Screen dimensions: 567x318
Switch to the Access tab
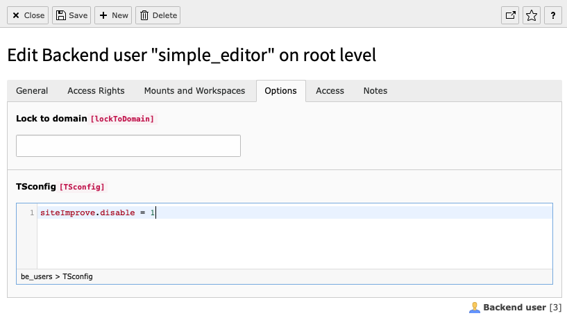click(x=330, y=91)
